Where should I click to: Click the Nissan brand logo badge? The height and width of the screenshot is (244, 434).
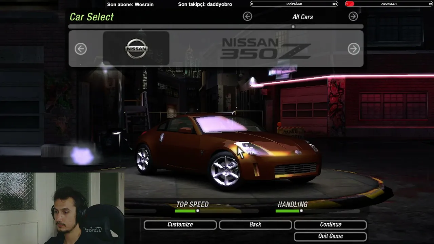pos(136,48)
